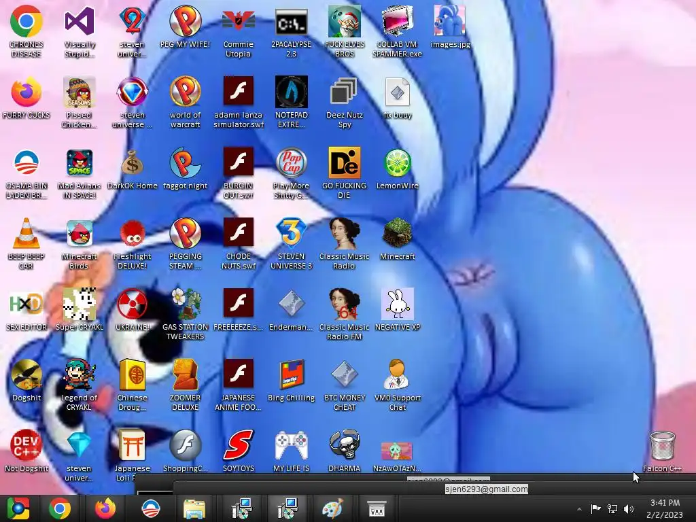The image size is (696, 522).
Task: Click the volume speaker tray icon
Action: [x=629, y=508]
